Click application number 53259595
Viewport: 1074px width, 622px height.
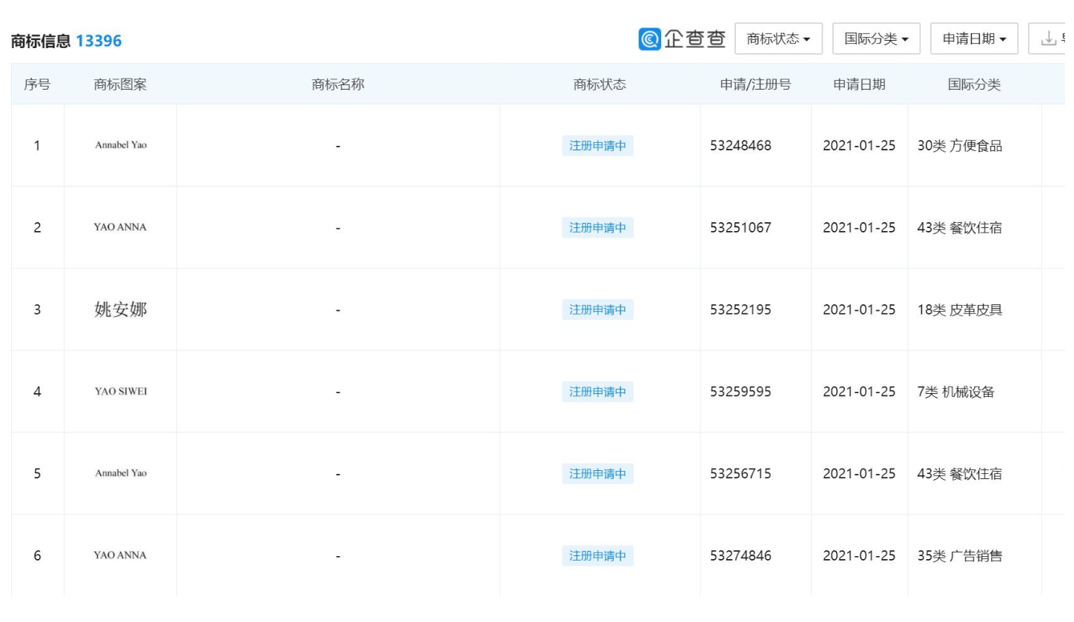click(740, 392)
